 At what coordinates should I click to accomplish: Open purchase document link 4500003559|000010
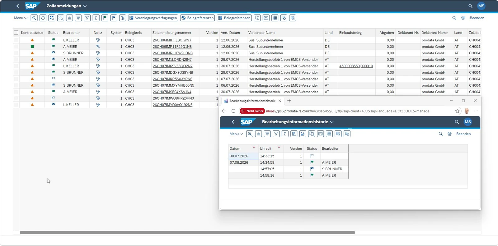coord(356,66)
